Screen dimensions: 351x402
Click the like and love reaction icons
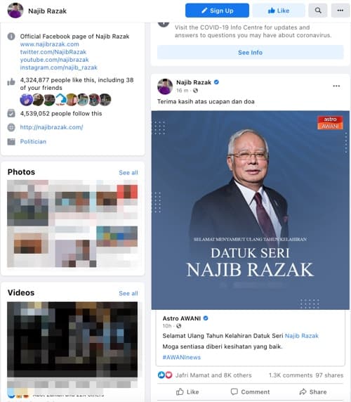click(165, 375)
